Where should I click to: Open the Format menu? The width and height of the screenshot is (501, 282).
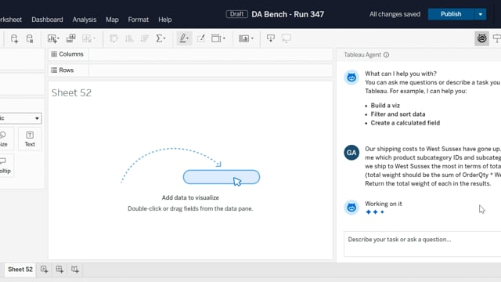pos(139,20)
